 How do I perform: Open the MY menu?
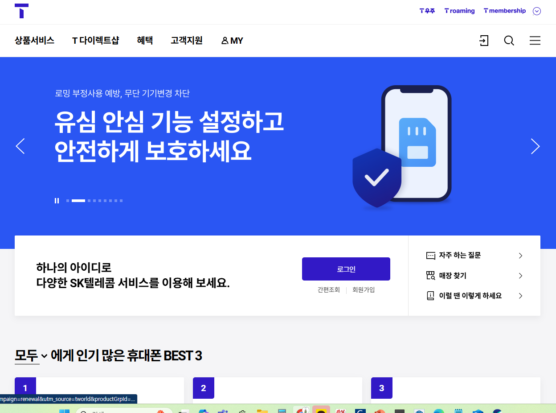(x=232, y=41)
